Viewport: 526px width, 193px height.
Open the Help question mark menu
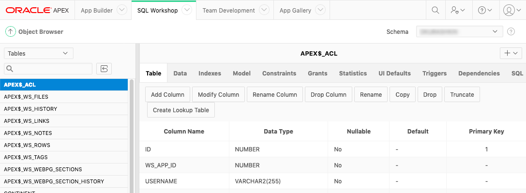485,10
